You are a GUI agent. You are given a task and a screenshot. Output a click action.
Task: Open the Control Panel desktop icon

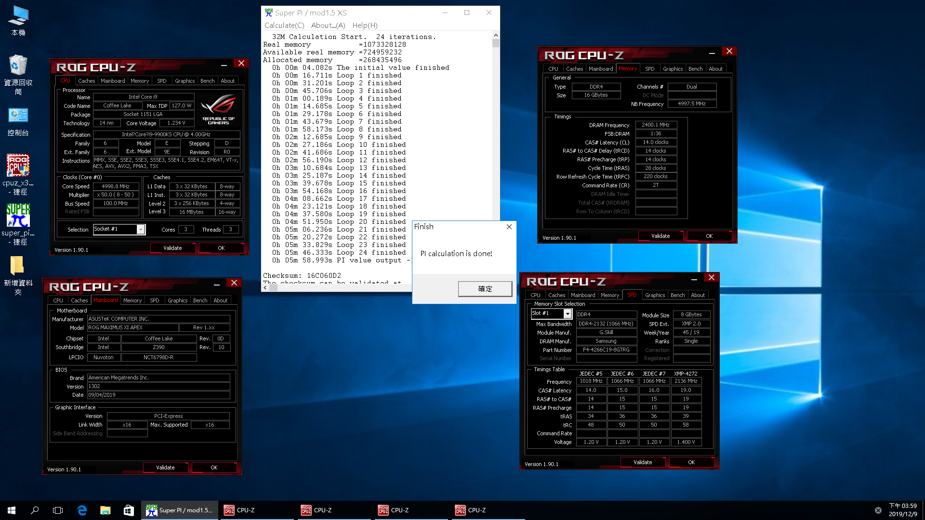(18, 122)
